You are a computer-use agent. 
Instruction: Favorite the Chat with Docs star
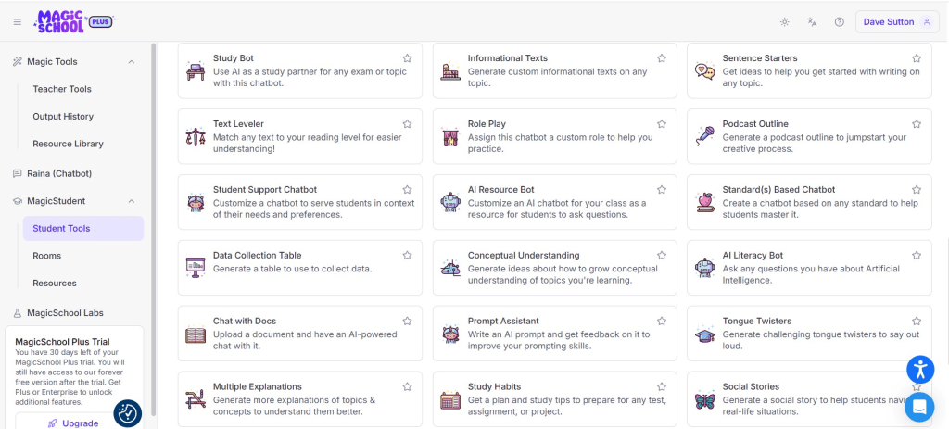[407, 322]
